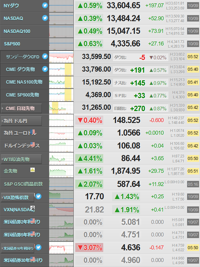This screenshot has height=267, width=200.
Task: Click the 日経比 +270 value
Action: click(x=137, y=109)
